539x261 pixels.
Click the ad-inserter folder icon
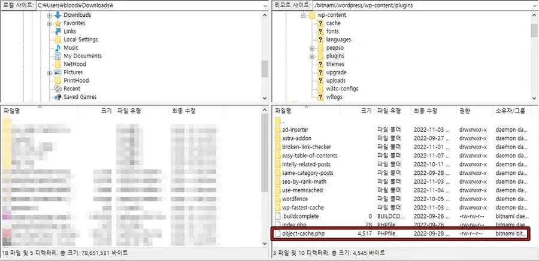278,130
